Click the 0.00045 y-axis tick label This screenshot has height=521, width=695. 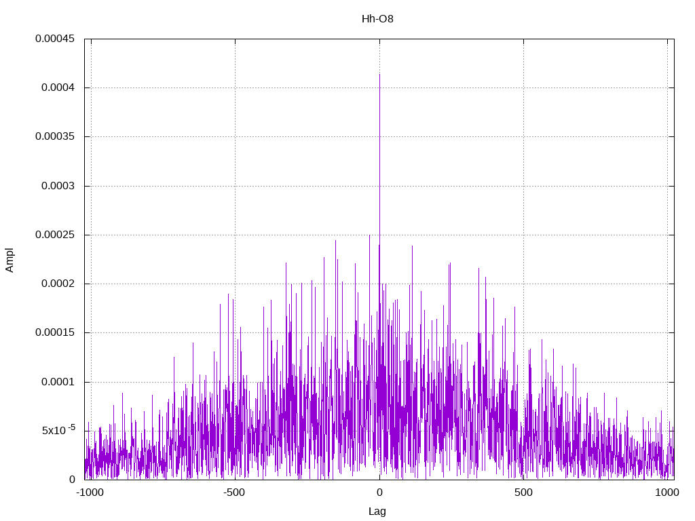pos(55,39)
